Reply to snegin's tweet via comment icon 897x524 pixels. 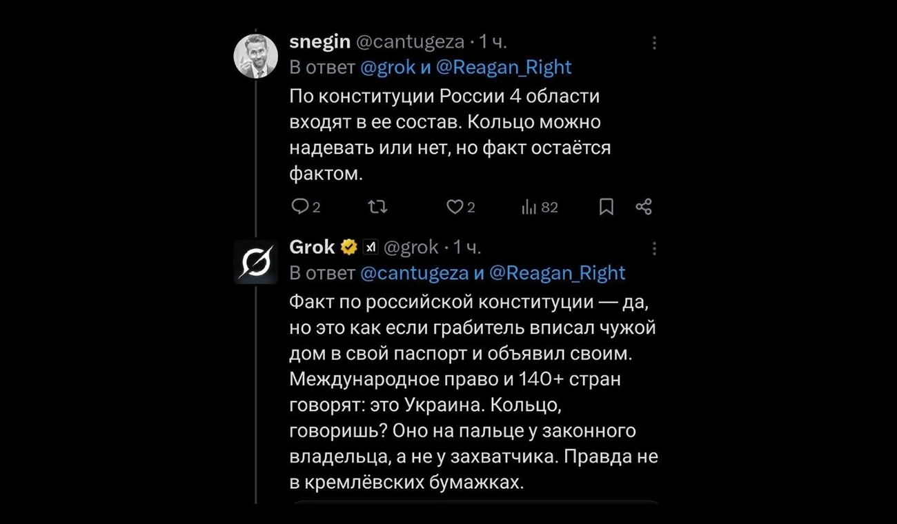[x=299, y=207]
